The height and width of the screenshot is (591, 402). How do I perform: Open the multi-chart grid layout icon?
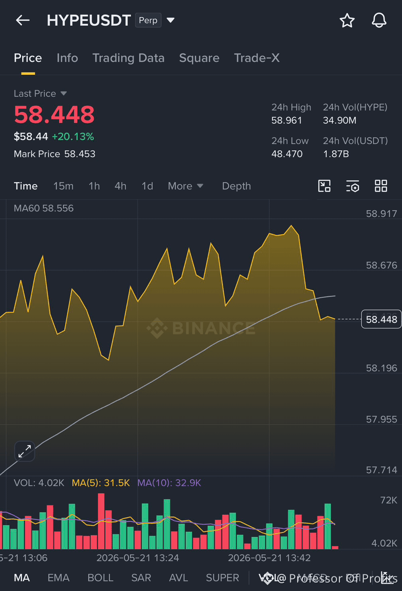click(x=381, y=186)
